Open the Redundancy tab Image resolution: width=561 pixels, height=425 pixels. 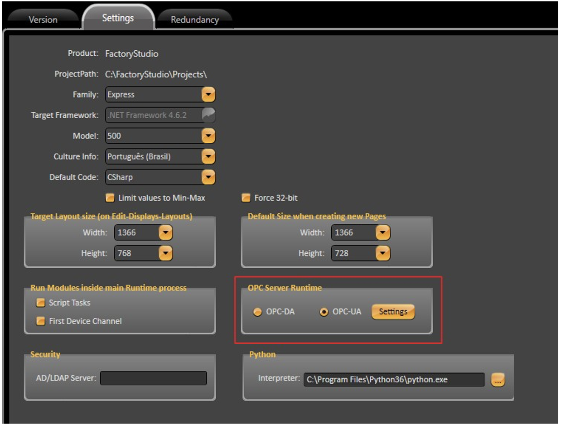click(194, 20)
